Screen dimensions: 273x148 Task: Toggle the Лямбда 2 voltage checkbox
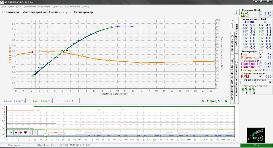pyautogui.click(x=260, y=67)
